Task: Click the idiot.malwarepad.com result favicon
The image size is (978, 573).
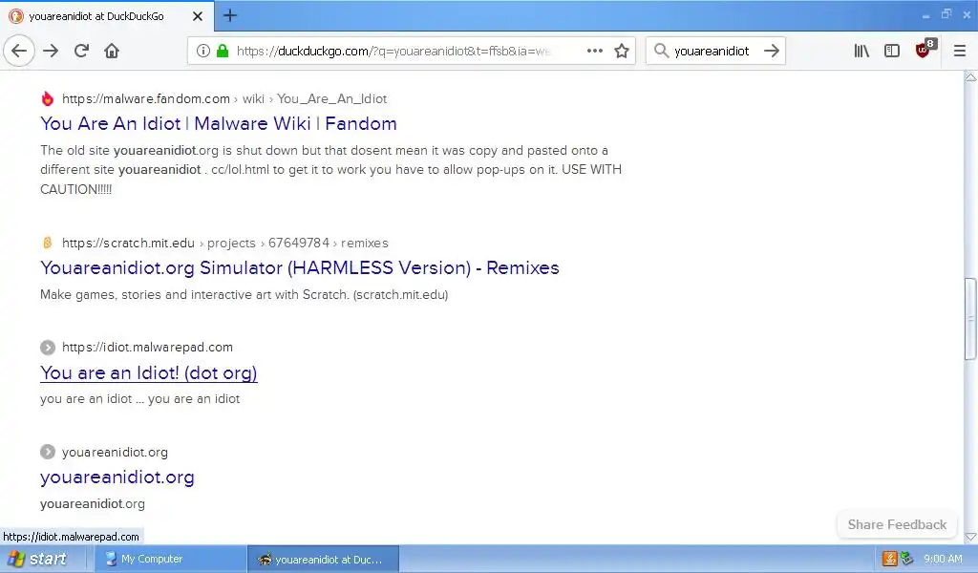Action: (x=48, y=348)
